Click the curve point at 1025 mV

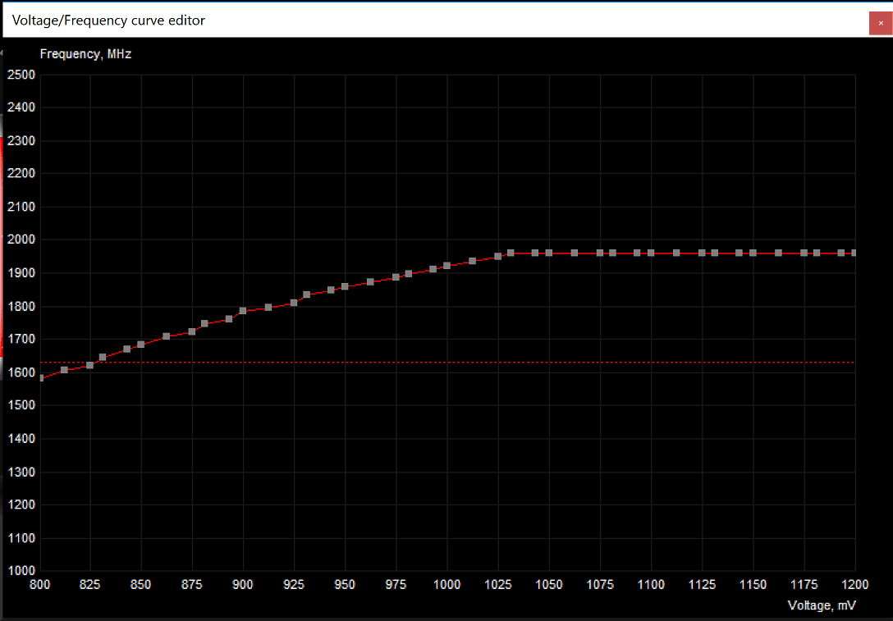(x=497, y=257)
